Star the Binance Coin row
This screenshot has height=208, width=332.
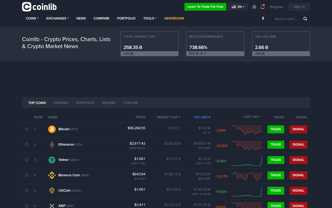click(27, 175)
